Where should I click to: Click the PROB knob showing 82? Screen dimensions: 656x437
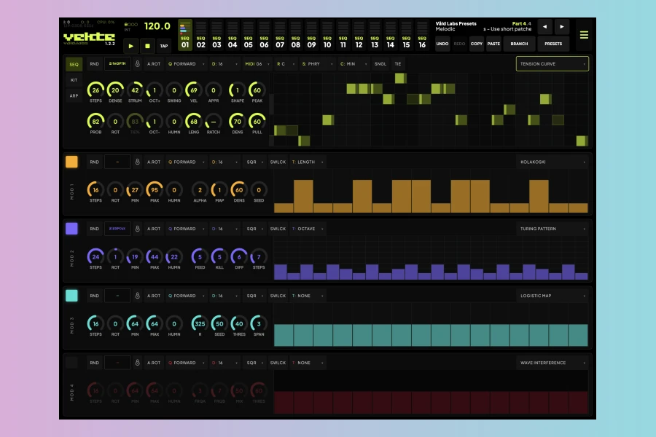click(95, 122)
